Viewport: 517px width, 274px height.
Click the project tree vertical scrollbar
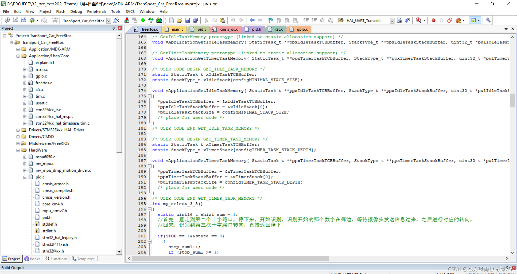pos(120,144)
